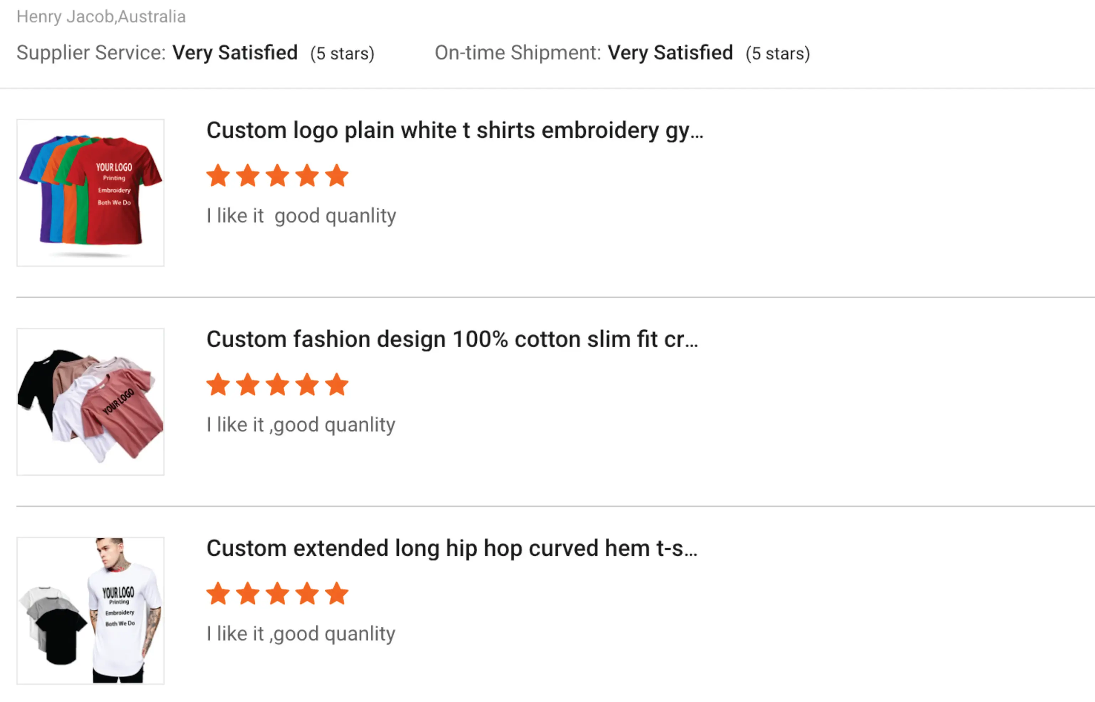
Task: Click the hip hop t-shirt review comment text
Action: tap(301, 634)
